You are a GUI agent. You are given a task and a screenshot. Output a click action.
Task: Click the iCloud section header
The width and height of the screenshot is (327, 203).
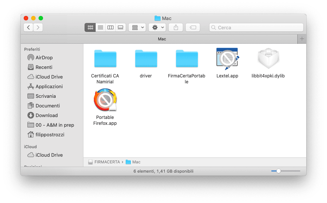(30, 147)
